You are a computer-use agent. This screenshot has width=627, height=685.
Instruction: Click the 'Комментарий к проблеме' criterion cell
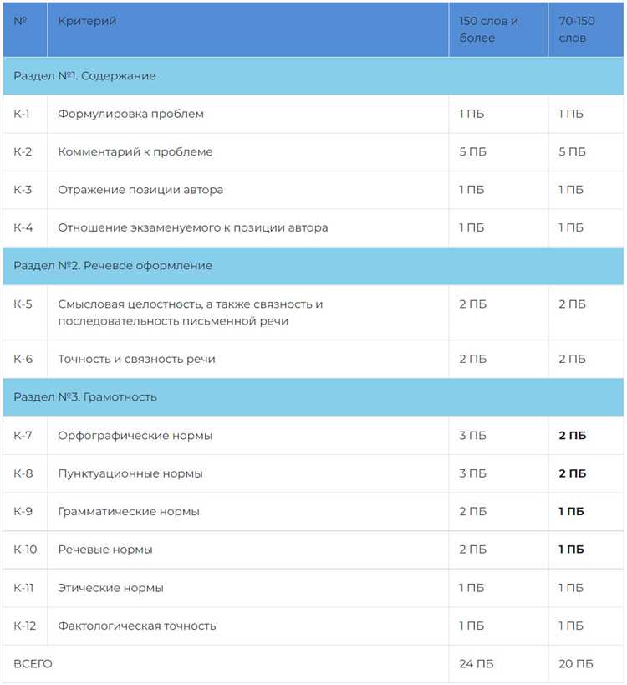click(135, 152)
